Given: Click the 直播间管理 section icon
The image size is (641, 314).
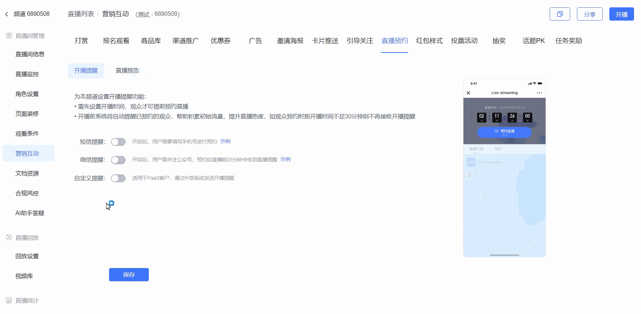Looking at the screenshot, I should (x=9, y=36).
